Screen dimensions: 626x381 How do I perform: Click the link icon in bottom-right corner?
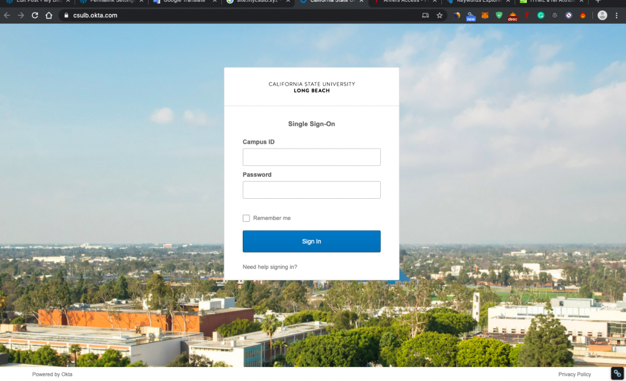click(x=617, y=374)
